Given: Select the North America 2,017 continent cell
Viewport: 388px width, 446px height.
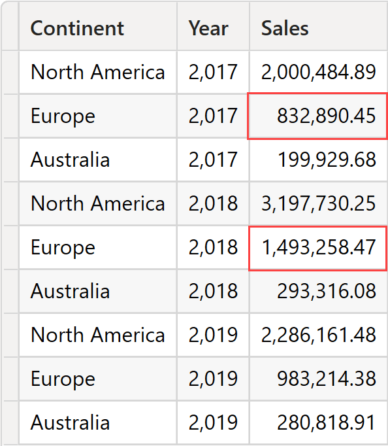Looking at the screenshot, I should point(98,72).
